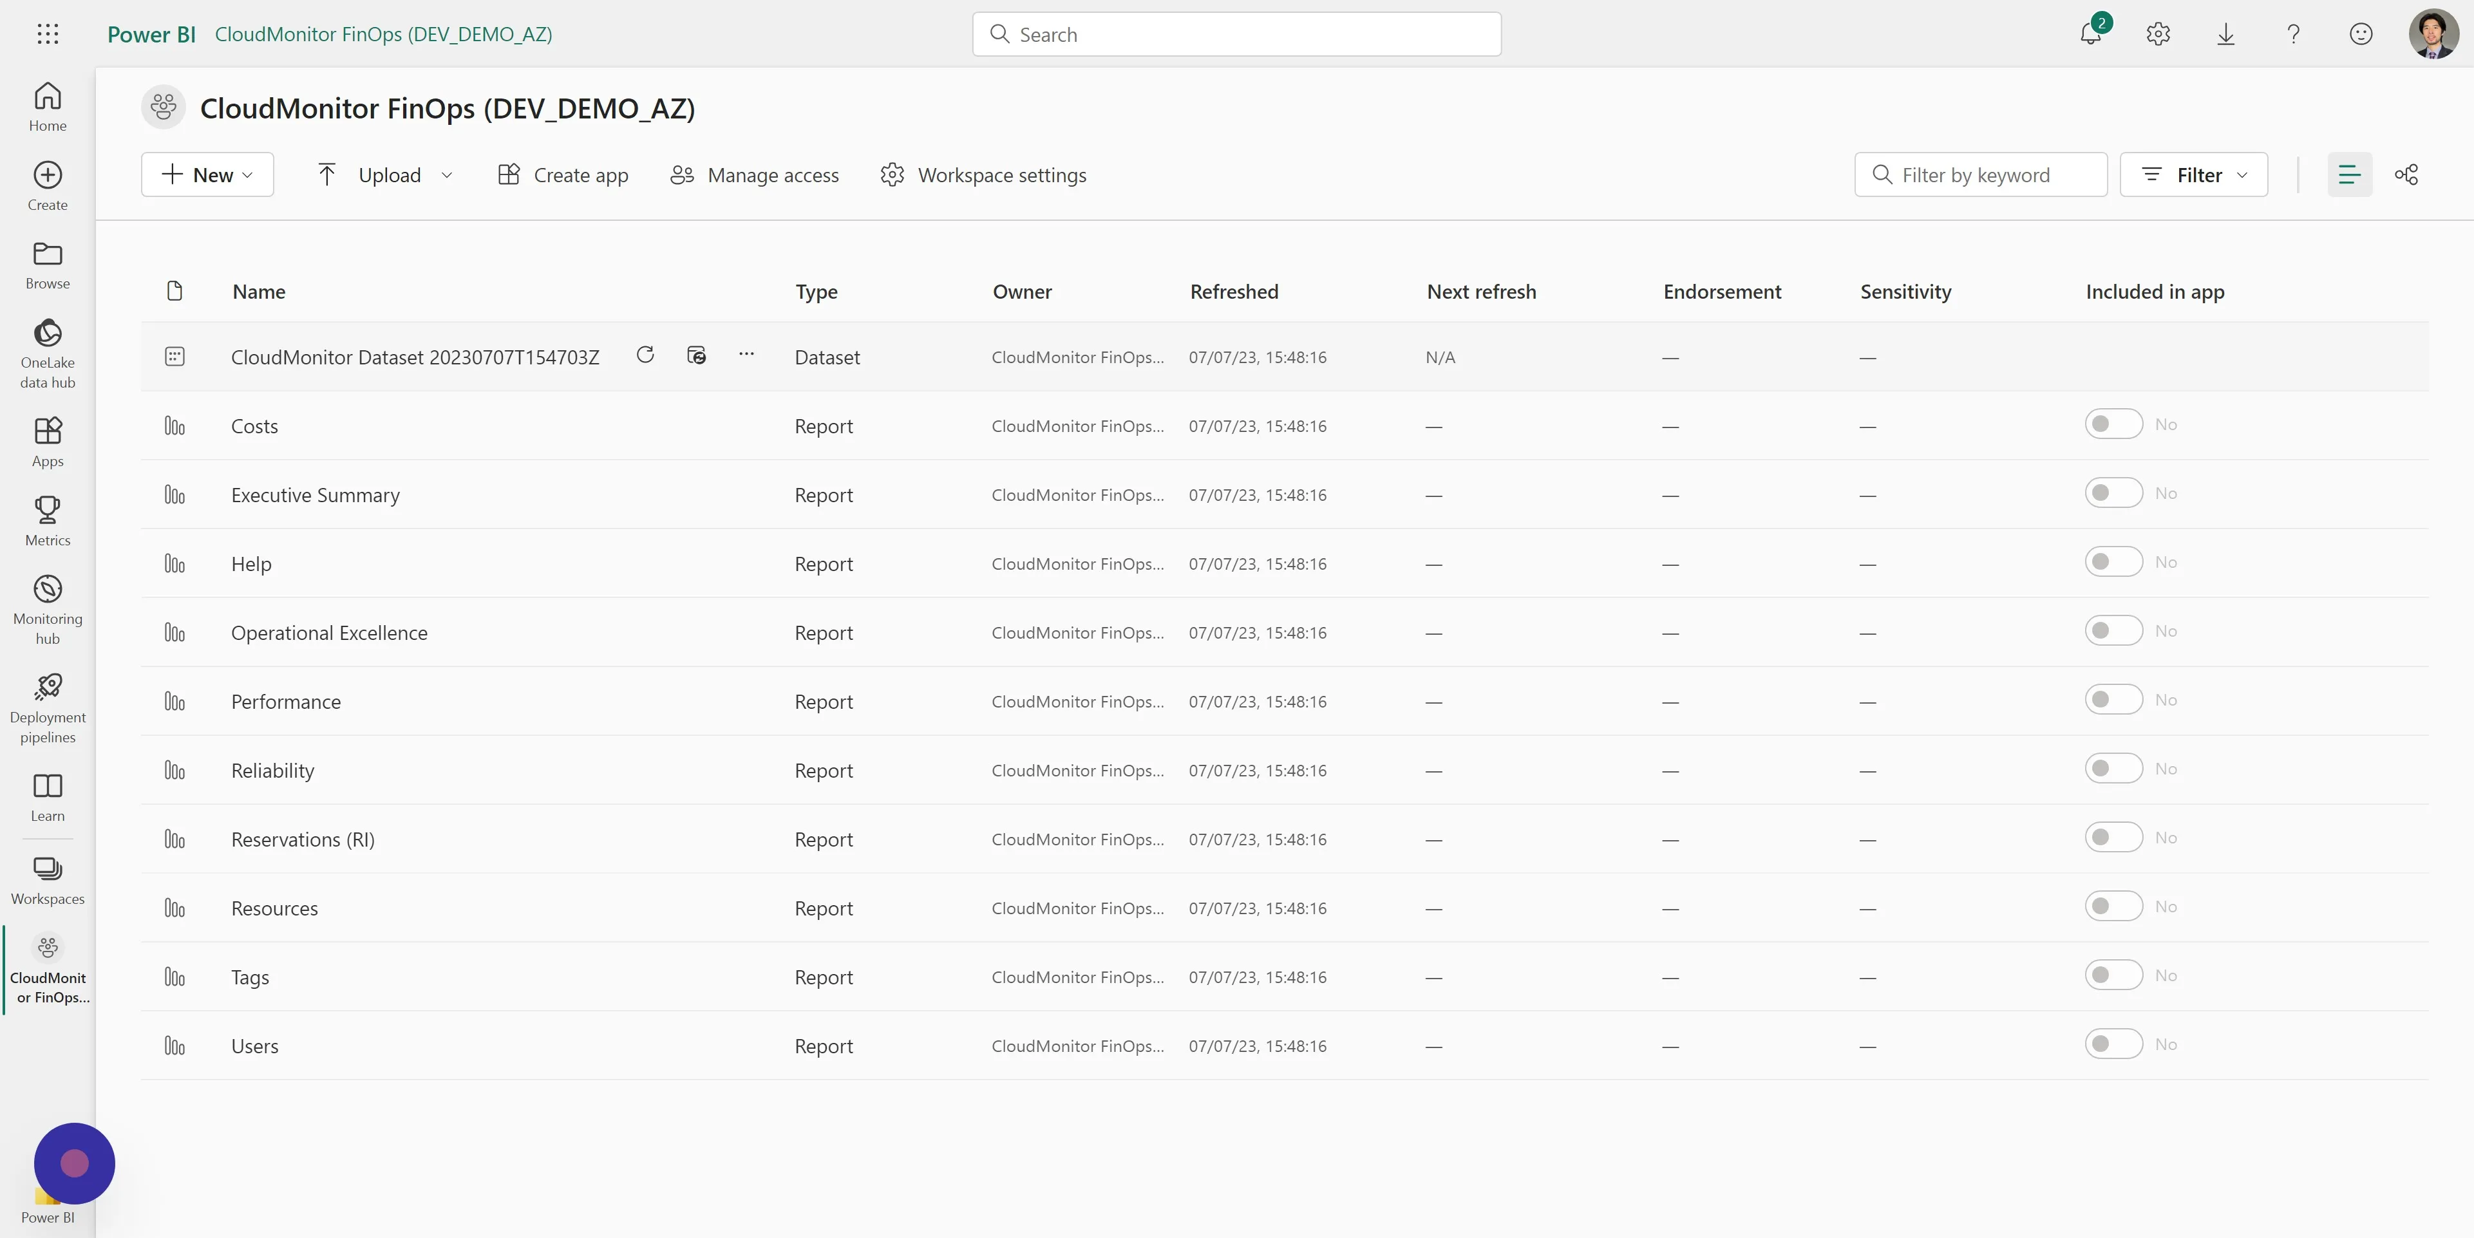The image size is (2474, 1238).
Task: Click Power BI link in header
Action: (x=151, y=35)
